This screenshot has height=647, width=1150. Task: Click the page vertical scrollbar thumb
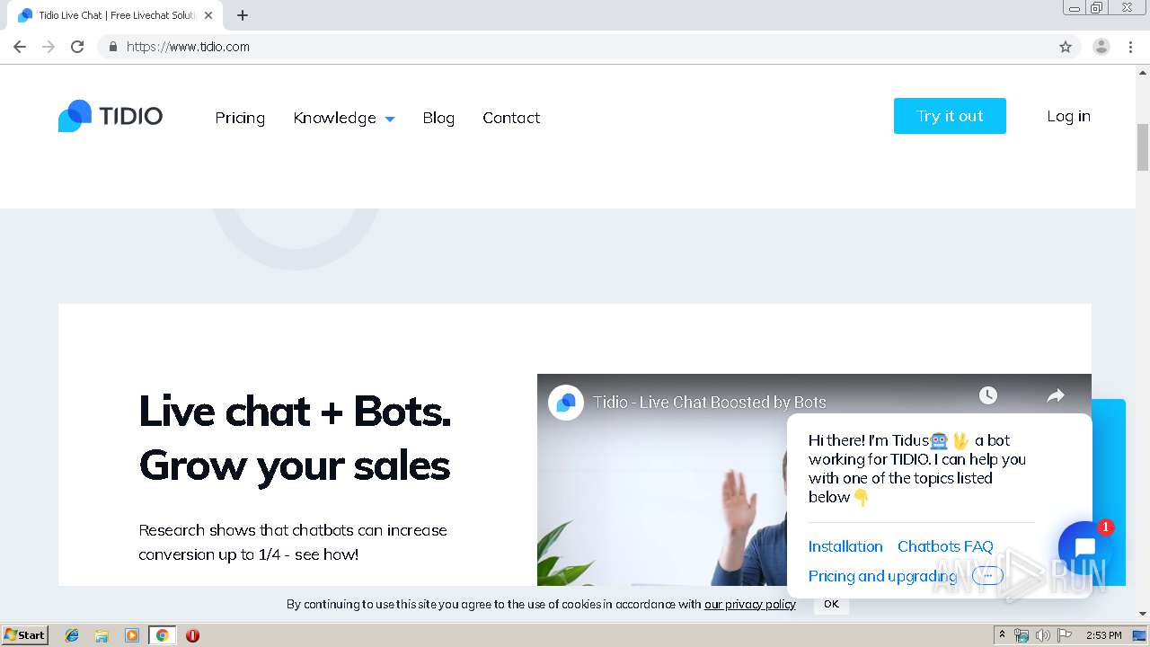pyautogui.click(x=1143, y=147)
